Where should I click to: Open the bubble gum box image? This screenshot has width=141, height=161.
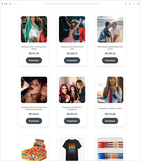34,149
